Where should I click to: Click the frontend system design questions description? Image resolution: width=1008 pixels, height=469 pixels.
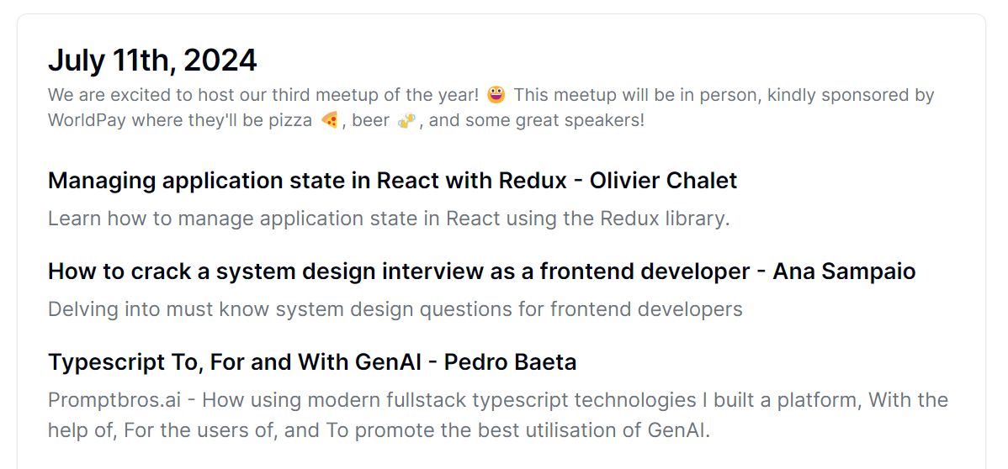click(x=395, y=309)
